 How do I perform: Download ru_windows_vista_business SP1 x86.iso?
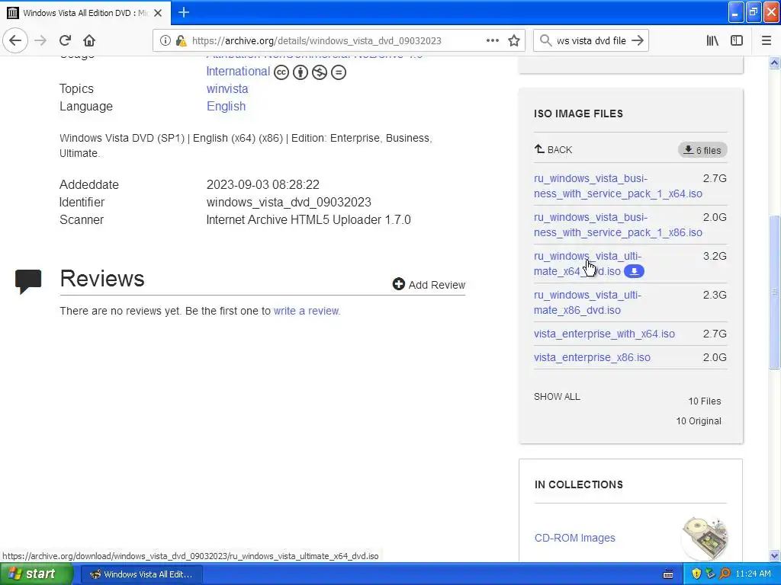618,225
